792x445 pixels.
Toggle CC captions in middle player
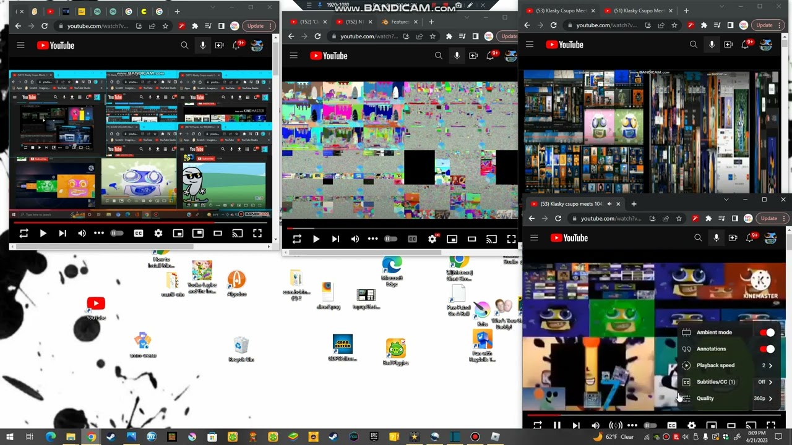point(413,239)
